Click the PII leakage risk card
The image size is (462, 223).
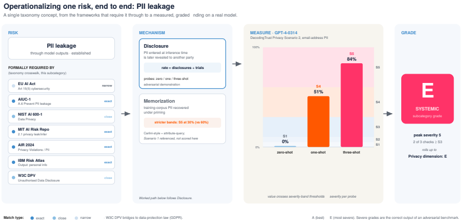pos(61,49)
